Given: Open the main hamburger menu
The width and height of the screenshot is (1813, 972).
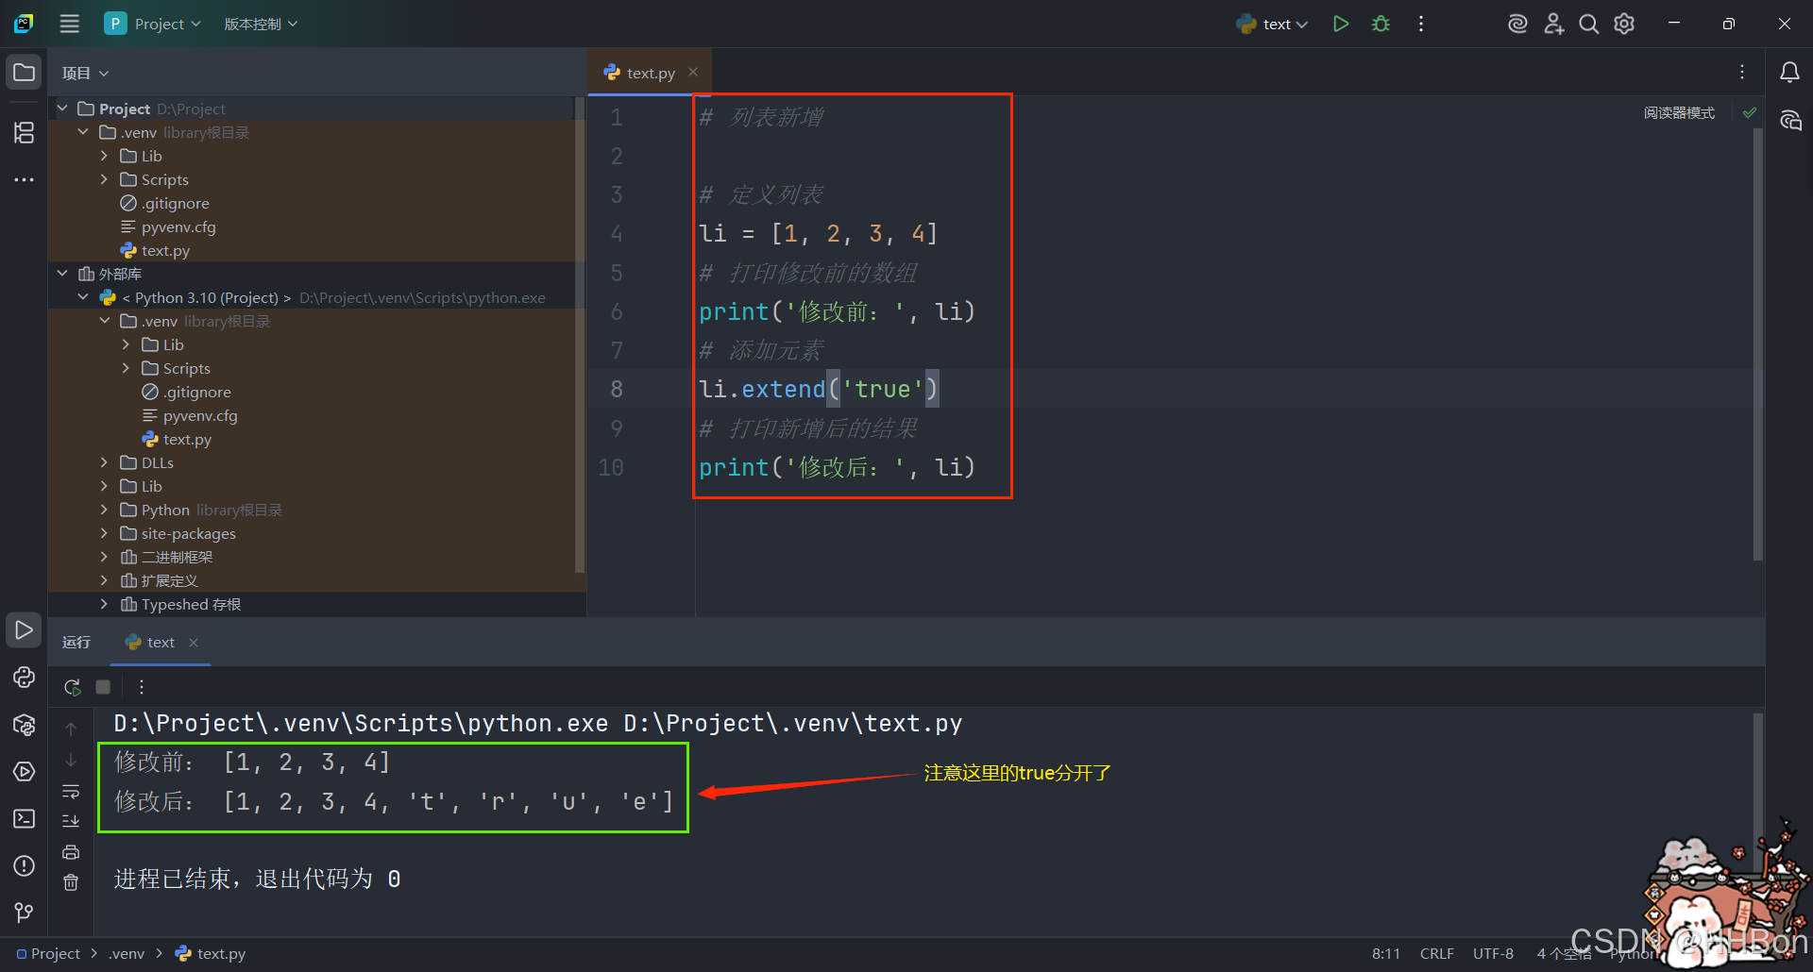Looking at the screenshot, I should 70,24.
